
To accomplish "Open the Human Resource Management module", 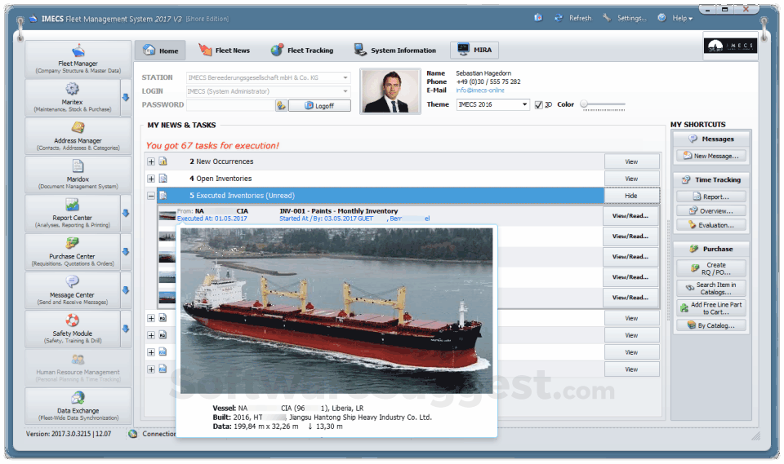I will [78, 367].
